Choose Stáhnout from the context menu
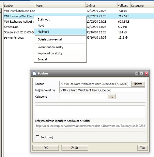This screenshot has width=154, height=157. coord(60,19)
